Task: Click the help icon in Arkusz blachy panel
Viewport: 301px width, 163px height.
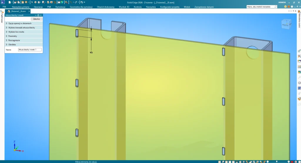Action: (x=38, y=15)
